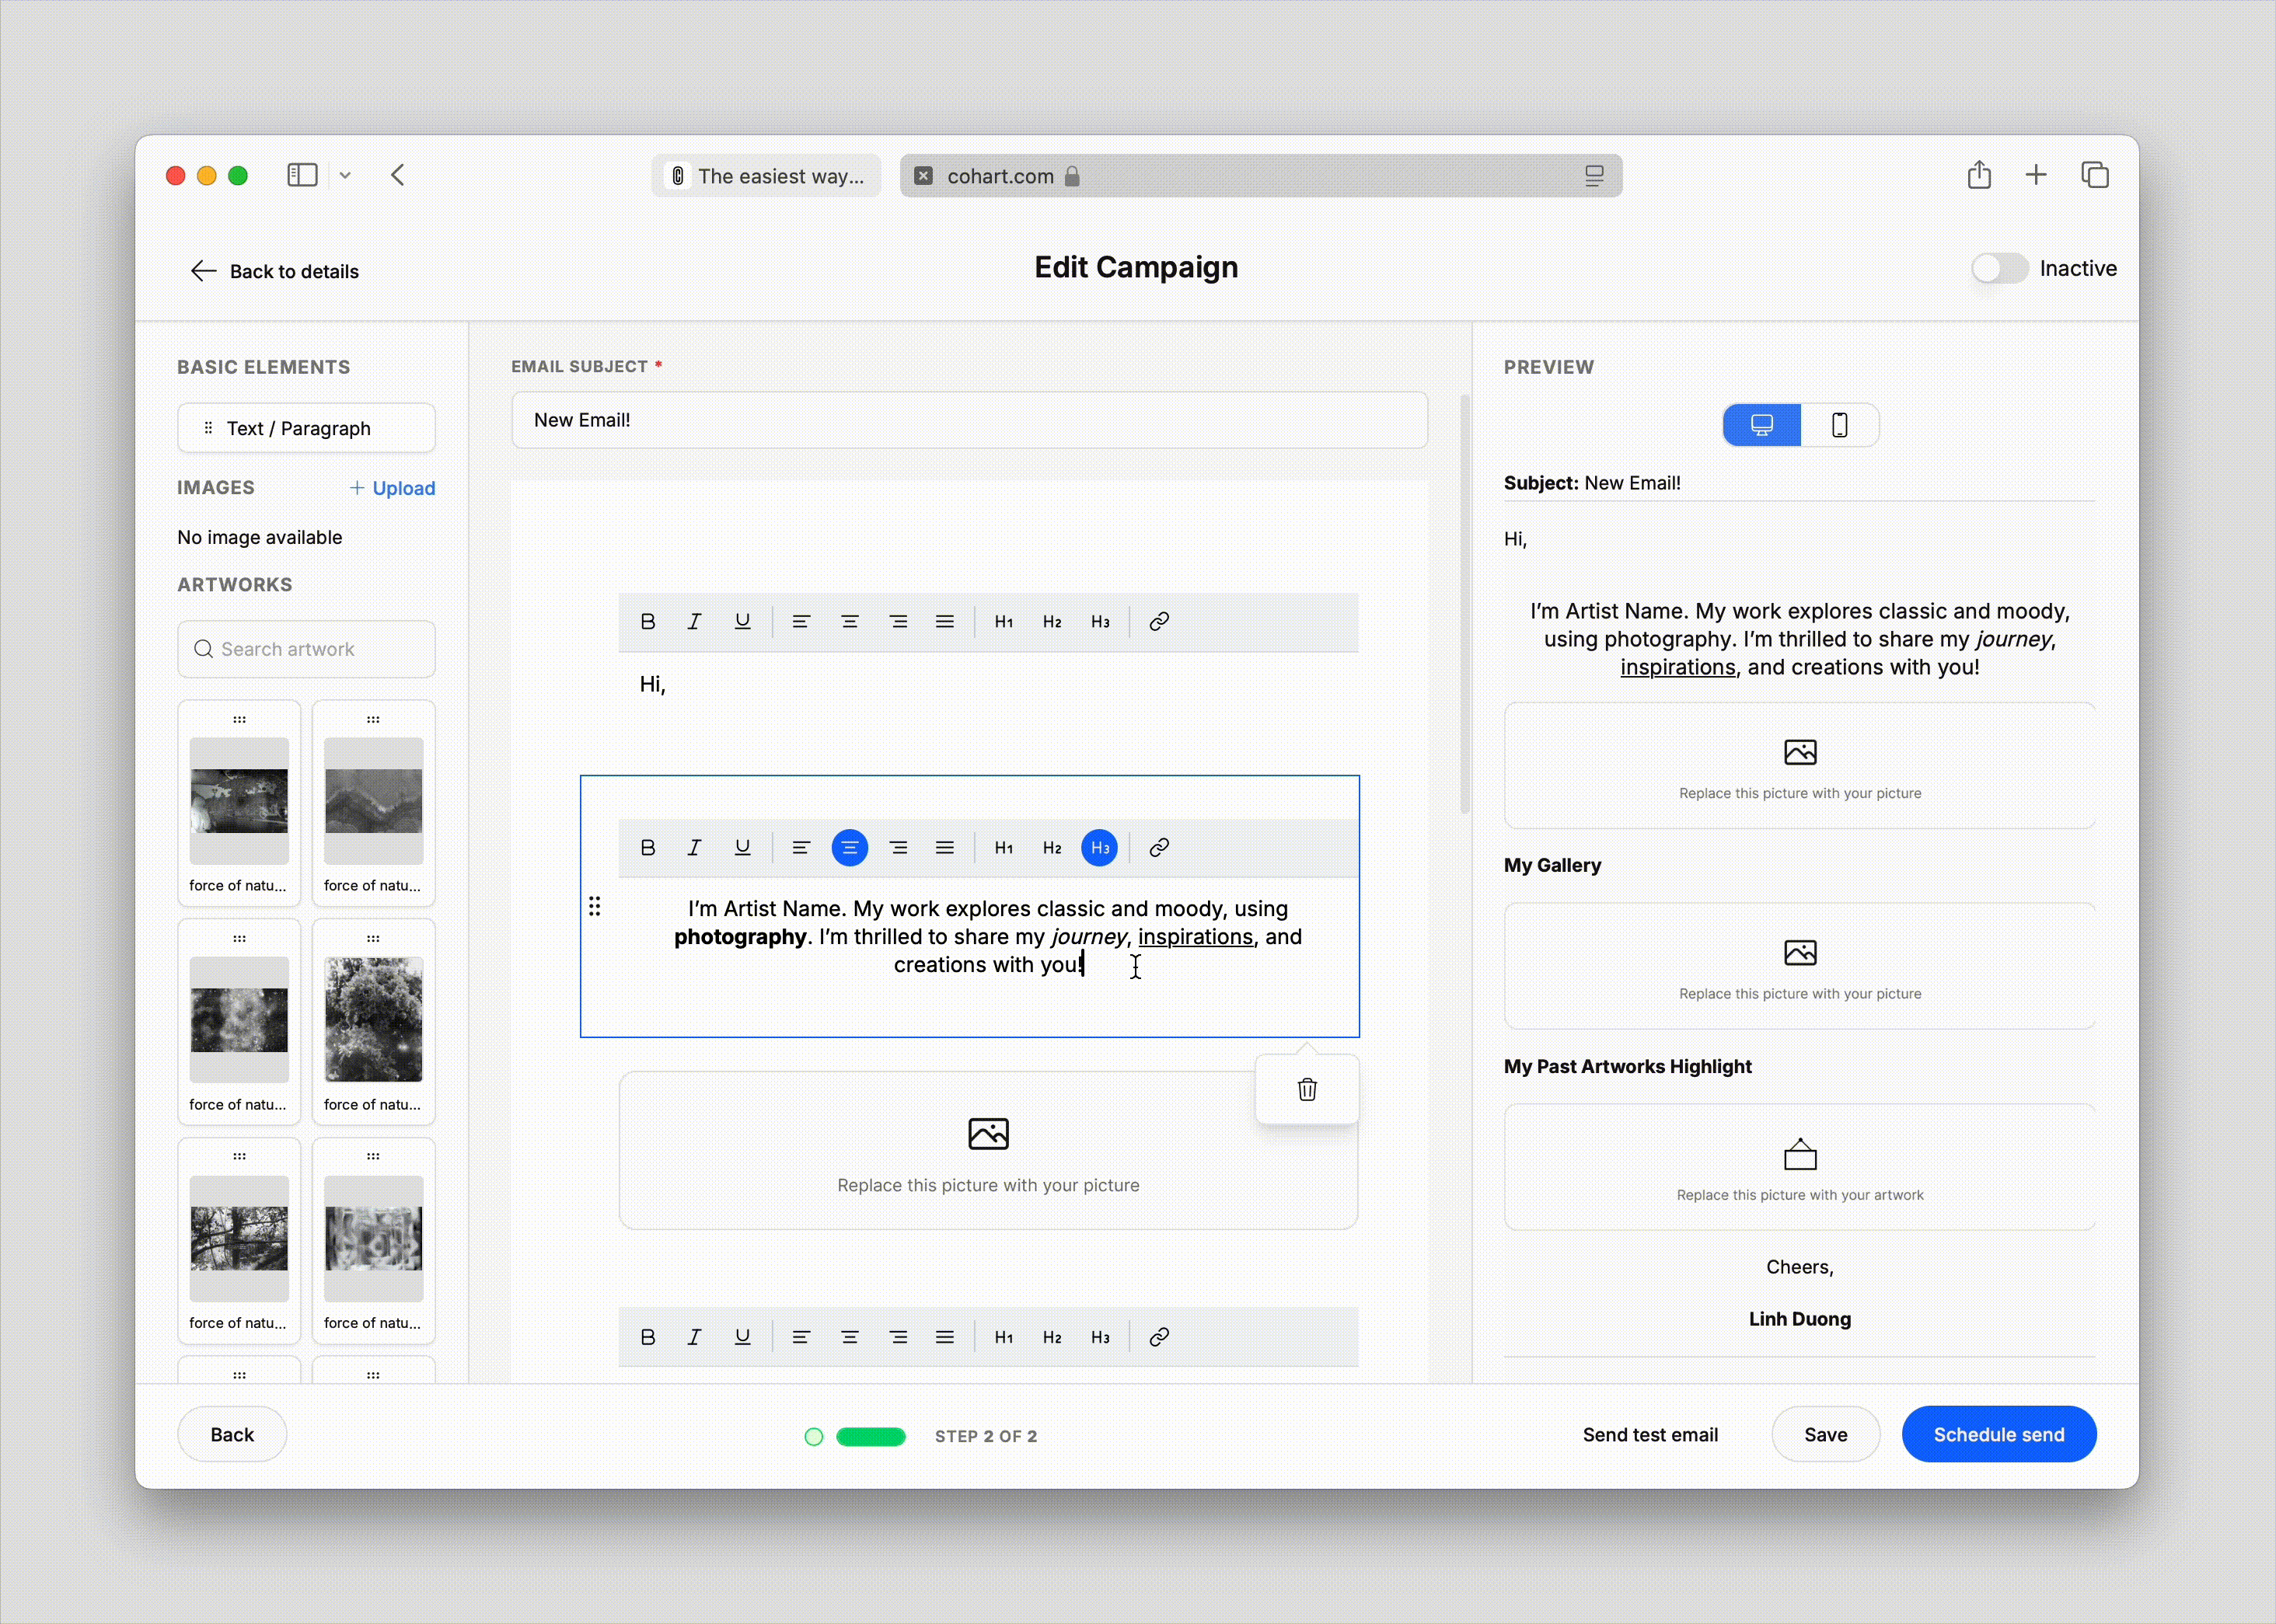The width and height of the screenshot is (2276, 1624).
Task: Go back with the Safari back arrow
Action: click(x=397, y=175)
